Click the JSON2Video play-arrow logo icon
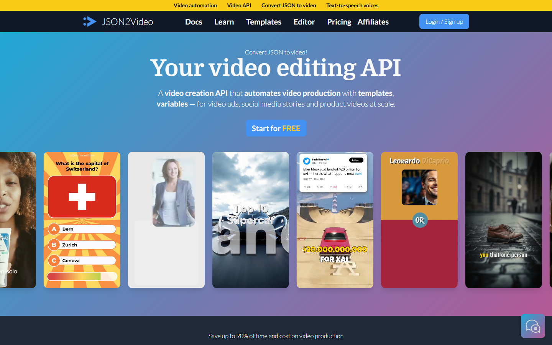Image resolution: width=552 pixels, height=345 pixels. pyautogui.click(x=90, y=21)
